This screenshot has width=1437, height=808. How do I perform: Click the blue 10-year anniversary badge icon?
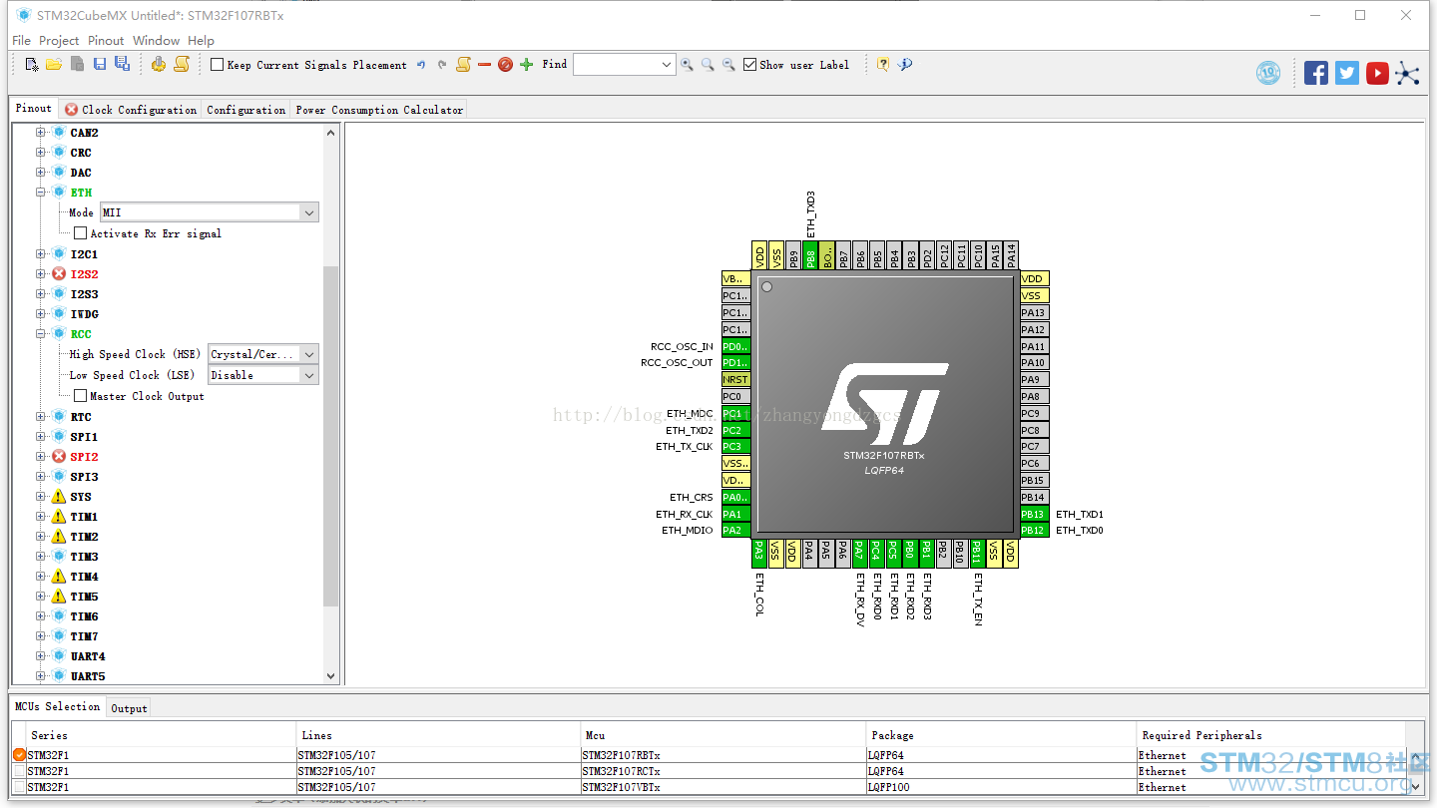1268,73
